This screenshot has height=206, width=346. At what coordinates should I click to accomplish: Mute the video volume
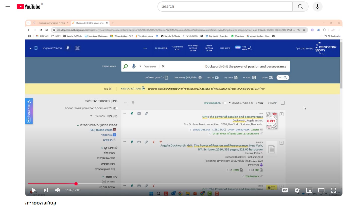(x=58, y=190)
